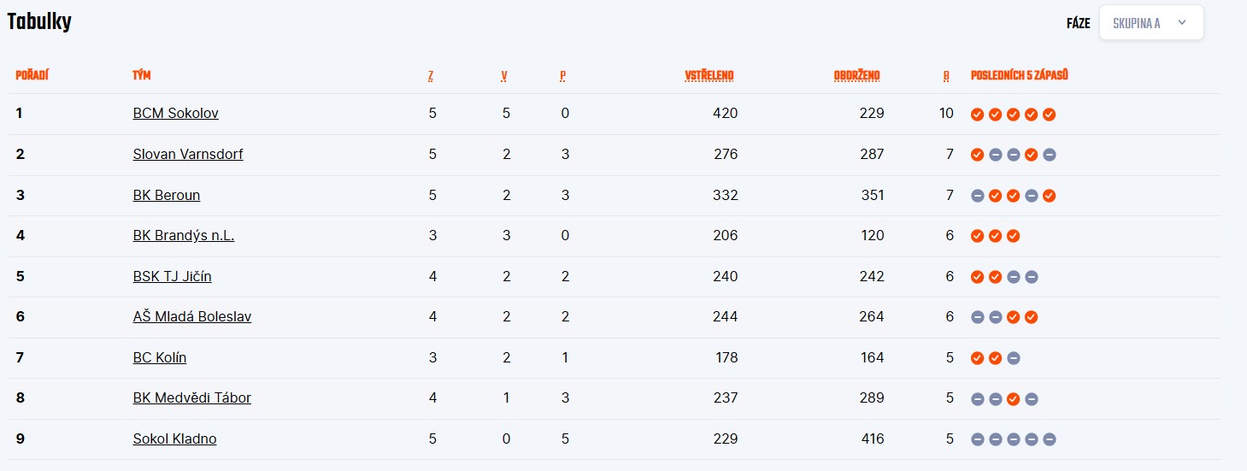This screenshot has width=1247, height=471.
Task: Click last loss icon in BSK TJ Jičín row
Action: point(1032,277)
